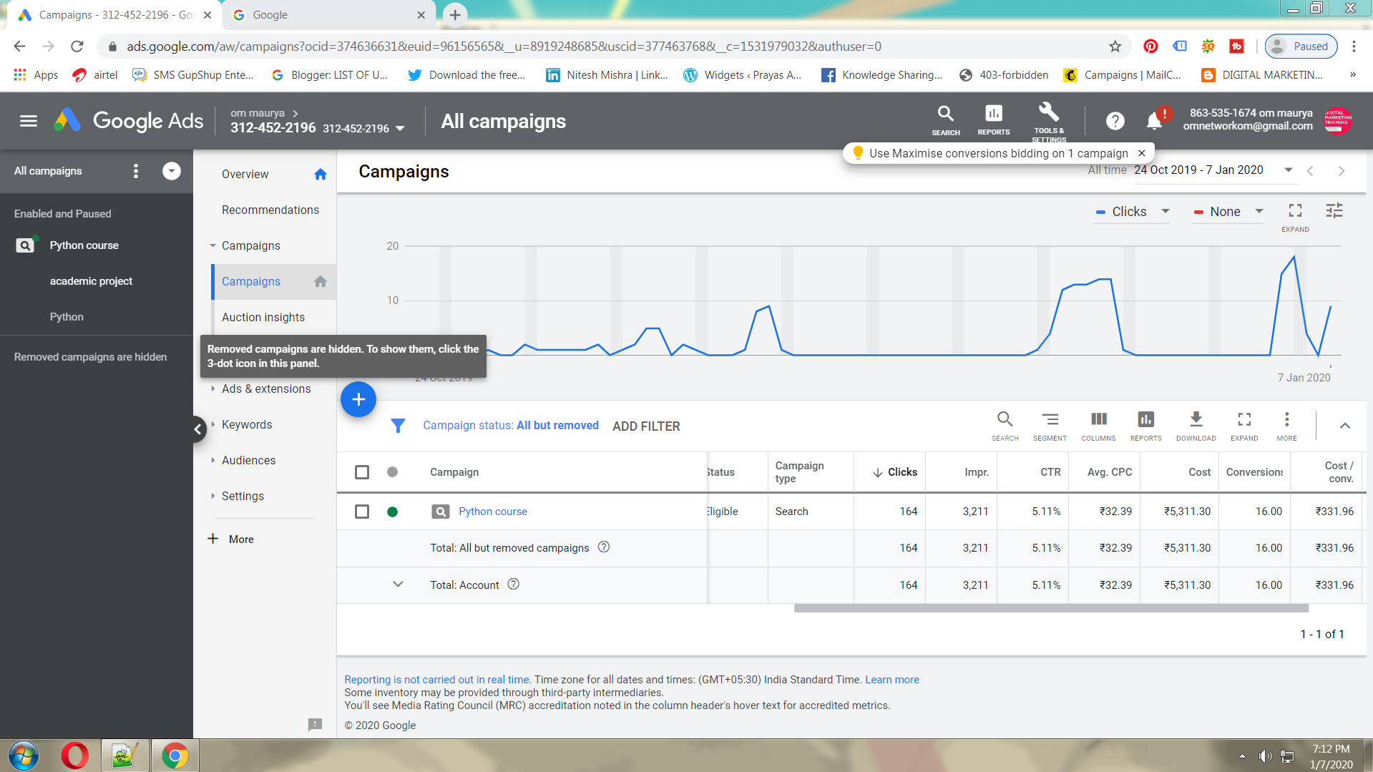Select academic project ad group
The width and height of the screenshot is (1373, 772).
coord(91,281)
